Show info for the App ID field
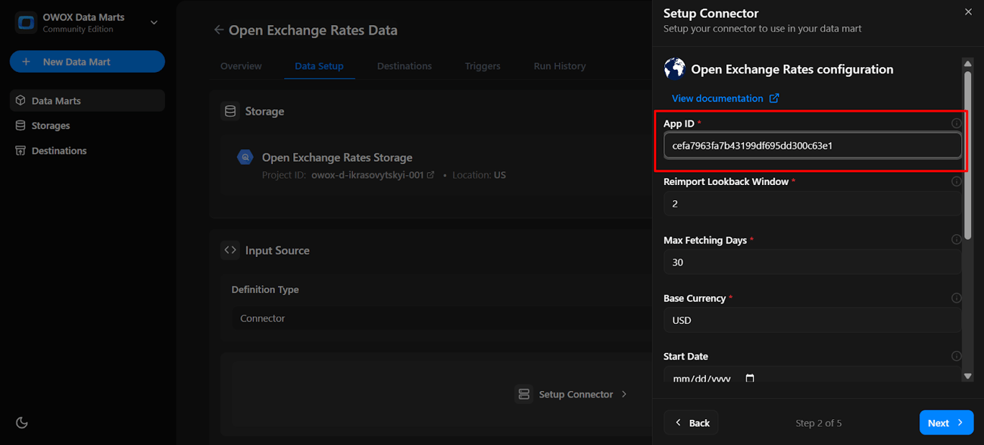Screen dimensions: 984x445 (957, 123)
